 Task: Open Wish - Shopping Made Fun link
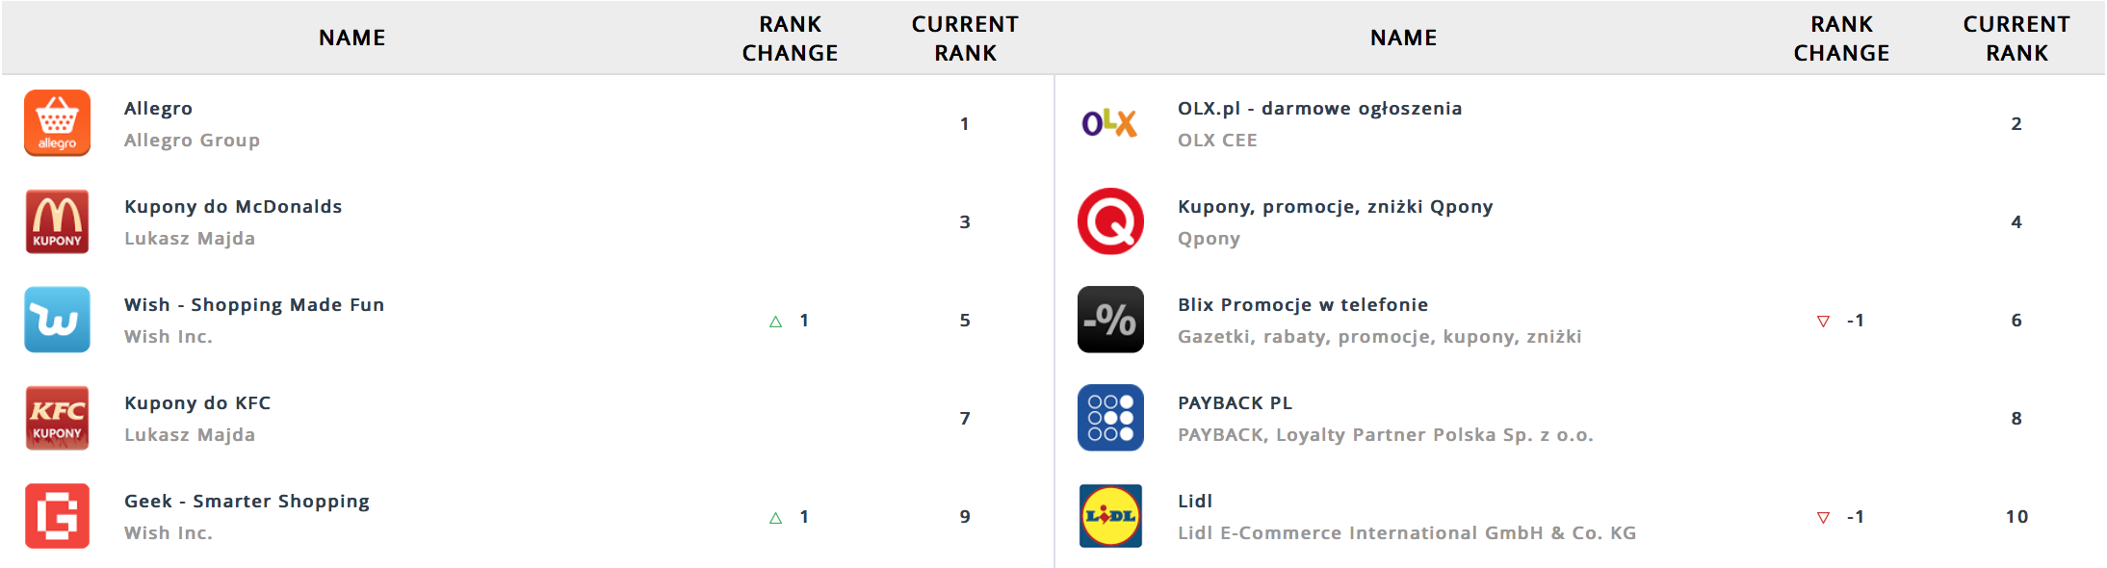point(254,305)
